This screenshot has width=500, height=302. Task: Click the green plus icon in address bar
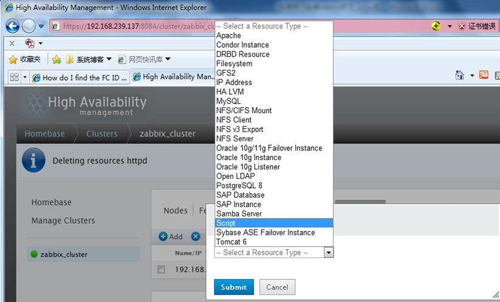coord(436,26)
